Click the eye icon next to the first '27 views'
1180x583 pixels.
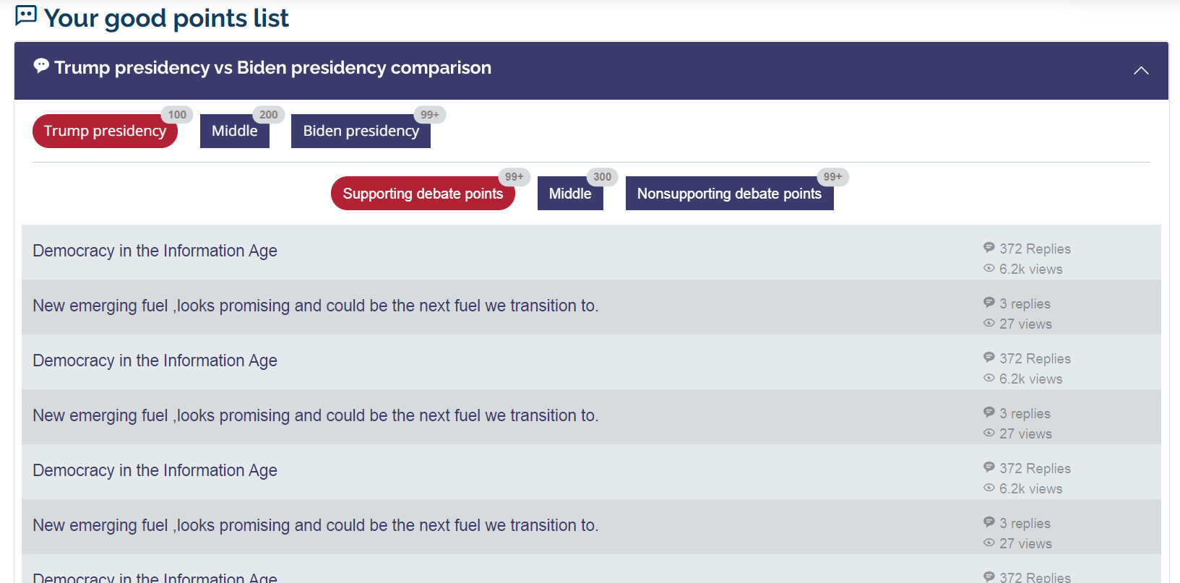(989, 323)
